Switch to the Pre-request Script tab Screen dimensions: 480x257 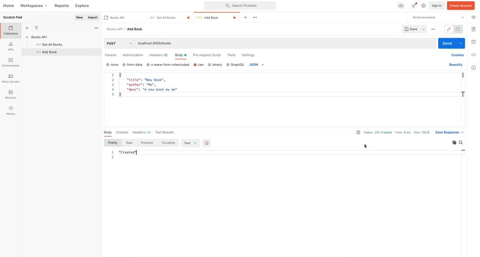(206, 55)
